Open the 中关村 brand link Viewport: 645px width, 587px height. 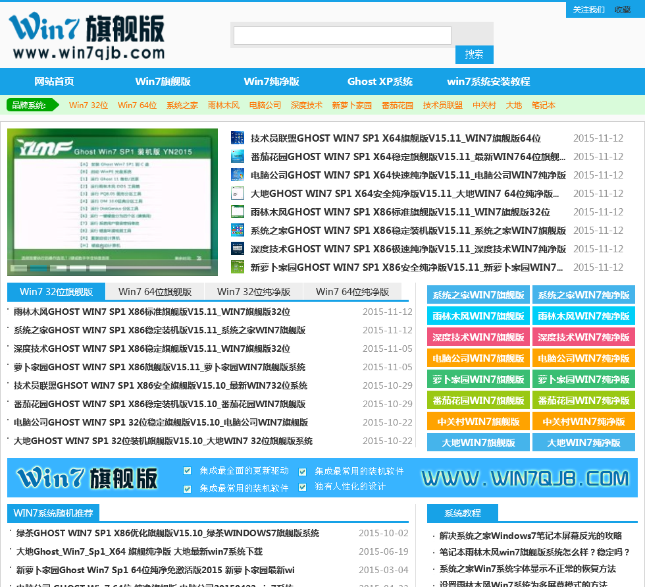(484, 105)
